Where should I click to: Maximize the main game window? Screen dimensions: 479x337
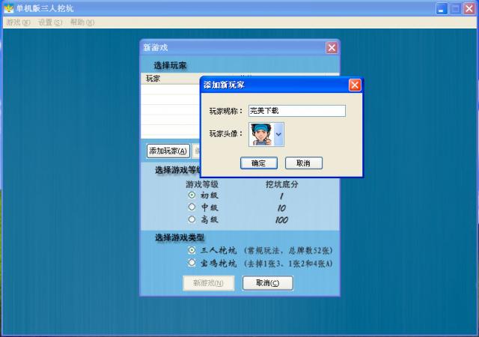click(x=455, y=7)
